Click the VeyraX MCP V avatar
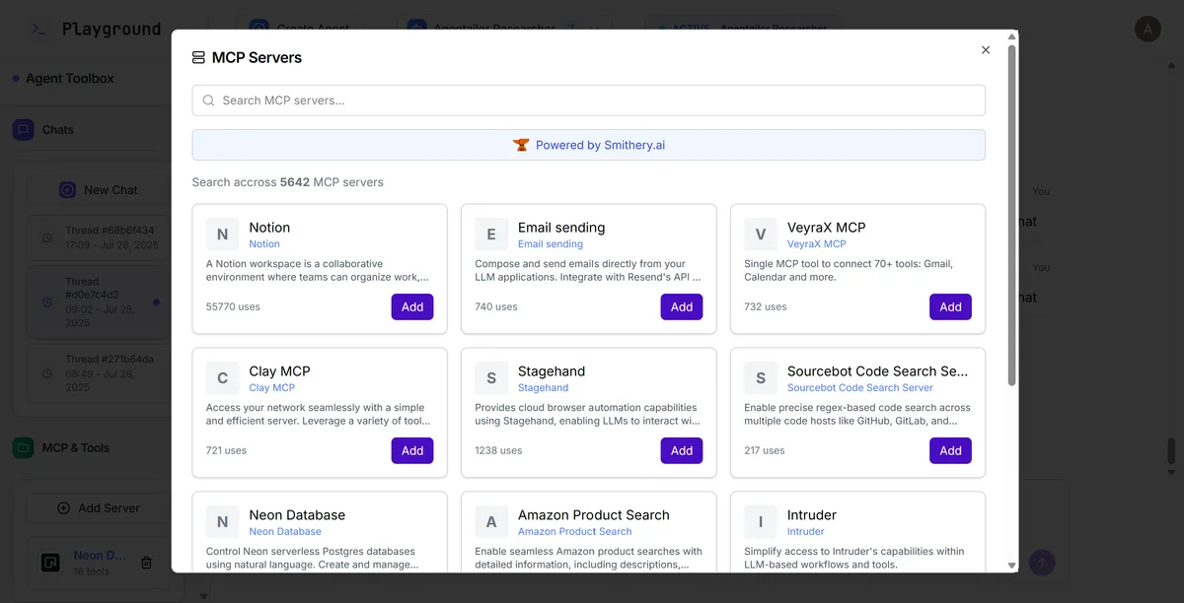This screenshot has width=1184, height=603. 761,234
